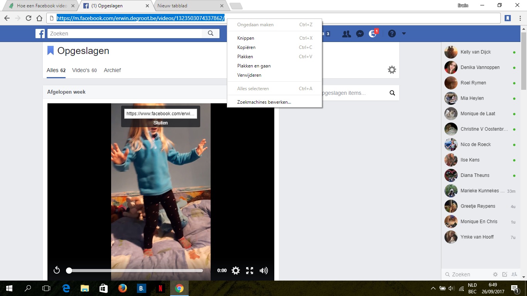Open Firefox from the Windows taskbar
Image resolution: width=527 pixels, height=296 pixels.
click(123, 288)
